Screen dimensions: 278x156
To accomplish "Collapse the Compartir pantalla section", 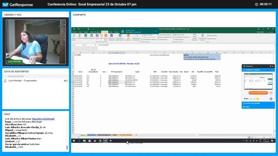I will (258, 70).
